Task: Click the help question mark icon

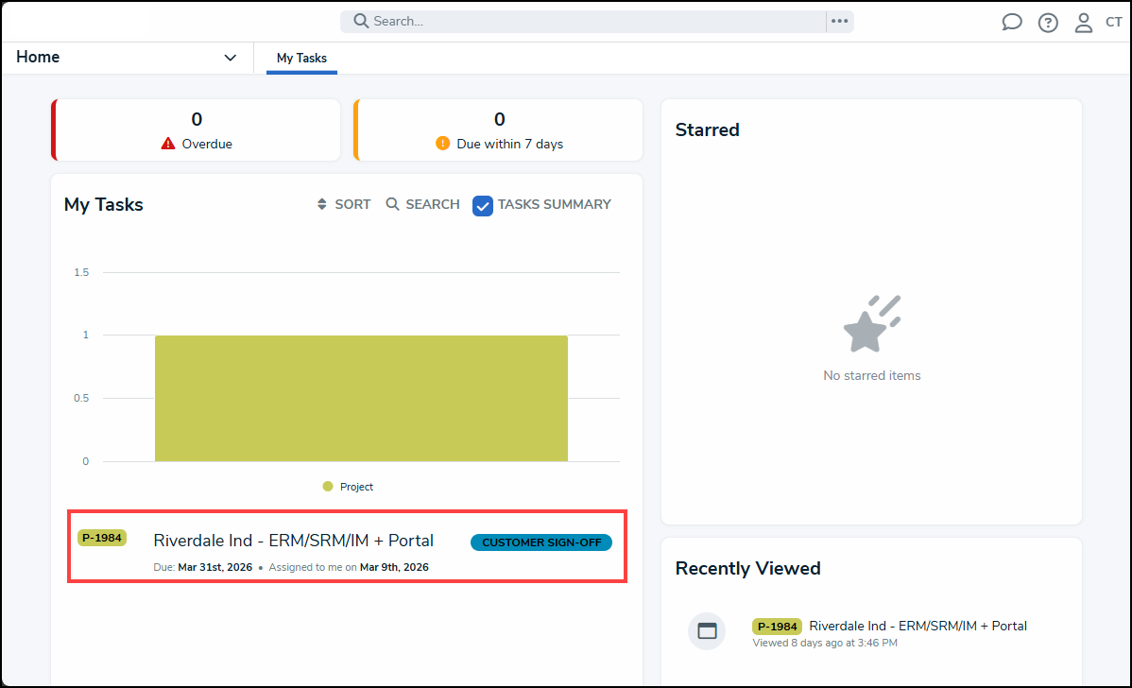Action: pos(1048,23)
